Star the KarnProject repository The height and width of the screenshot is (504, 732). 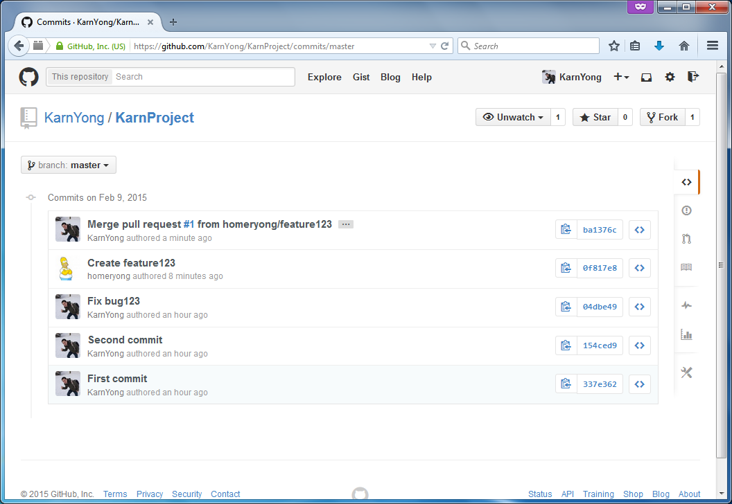pyautogui.click(x=595, y=118)
